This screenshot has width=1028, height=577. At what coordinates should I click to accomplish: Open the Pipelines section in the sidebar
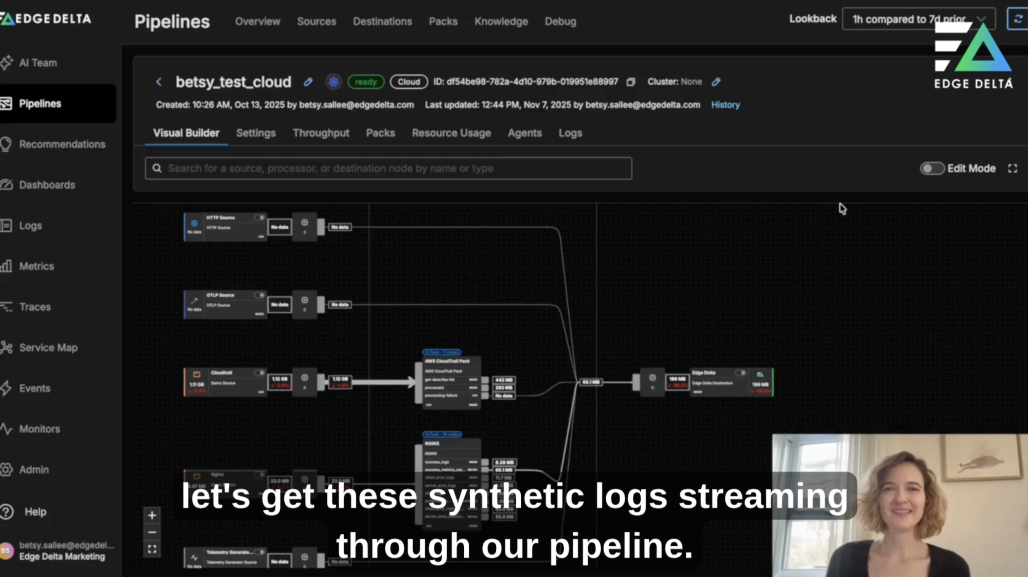[x=40, y=103]
